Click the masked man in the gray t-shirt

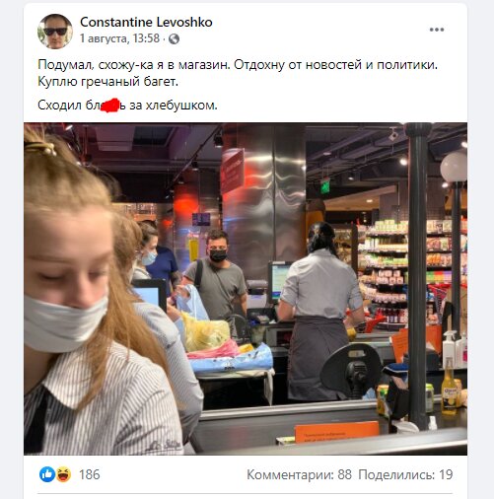217,280
